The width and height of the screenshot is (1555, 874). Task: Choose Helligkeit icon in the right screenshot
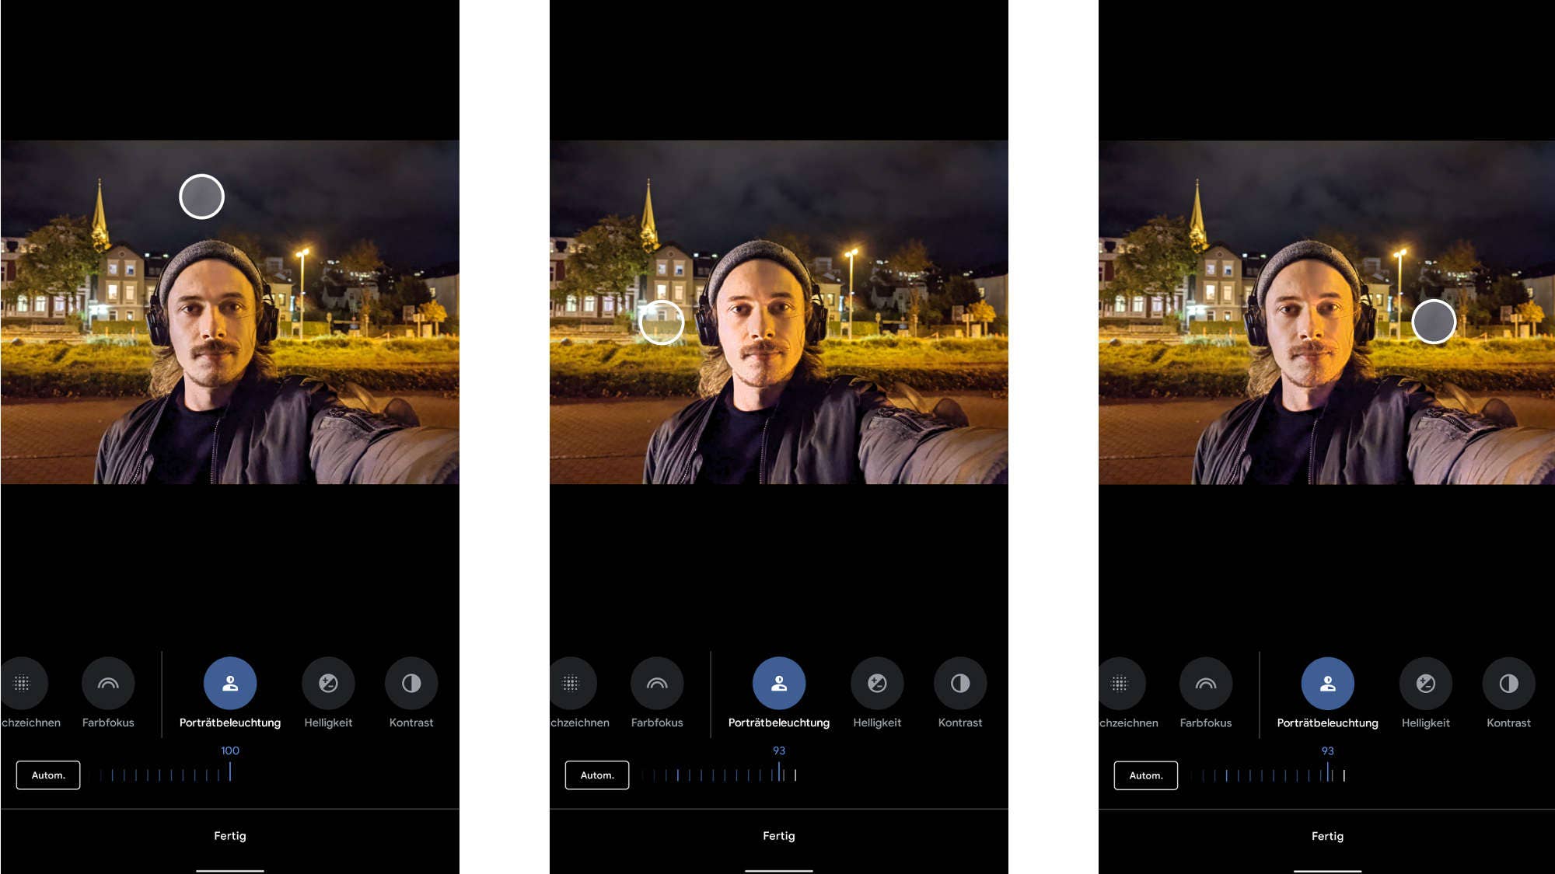[x=1425, y=683]
